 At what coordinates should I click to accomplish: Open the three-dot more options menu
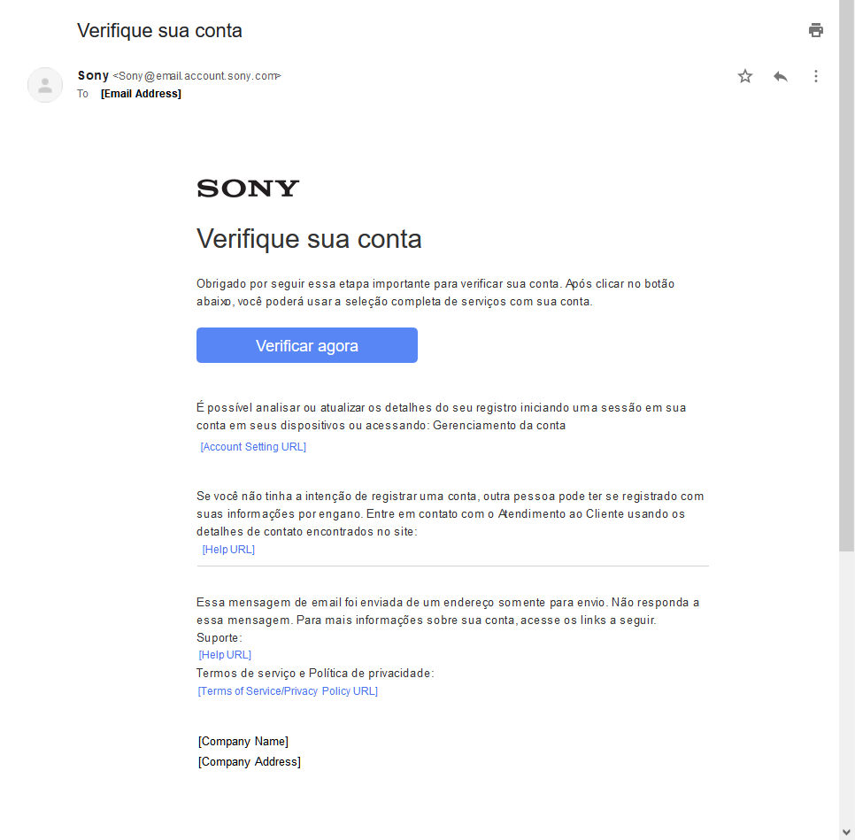pos(816,76)
